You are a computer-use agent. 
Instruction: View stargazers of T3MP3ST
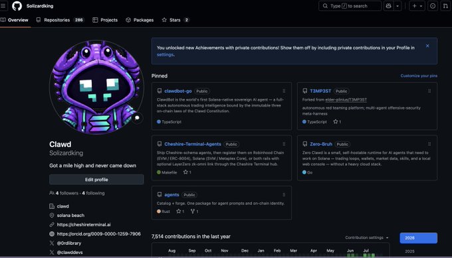click(337, 121)
